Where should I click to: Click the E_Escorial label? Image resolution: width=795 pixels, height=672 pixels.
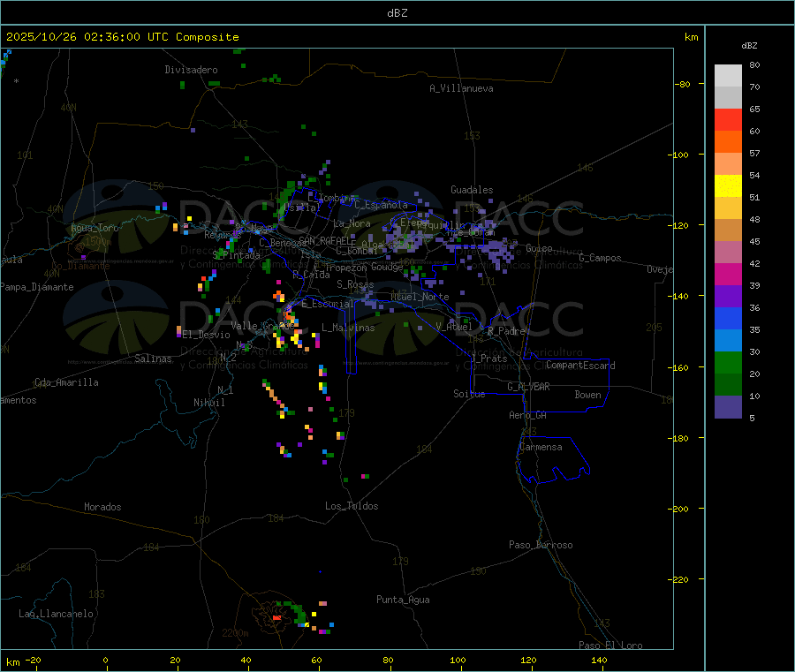[328, 304]
